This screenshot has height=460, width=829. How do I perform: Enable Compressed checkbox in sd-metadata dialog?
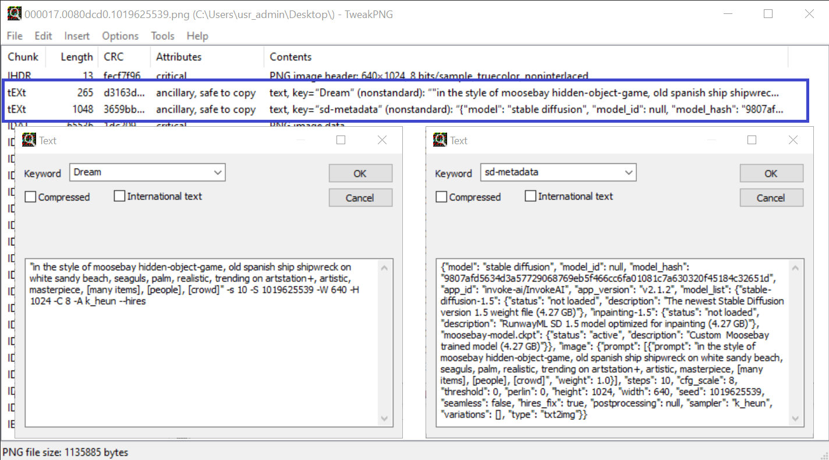[x=442, y=197]
